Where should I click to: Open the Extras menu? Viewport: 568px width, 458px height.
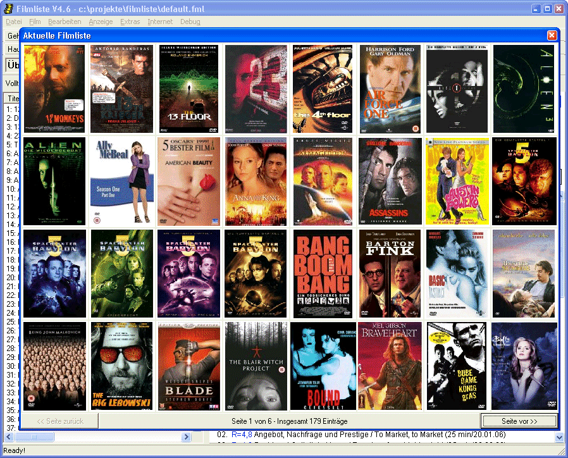point(130,22)
